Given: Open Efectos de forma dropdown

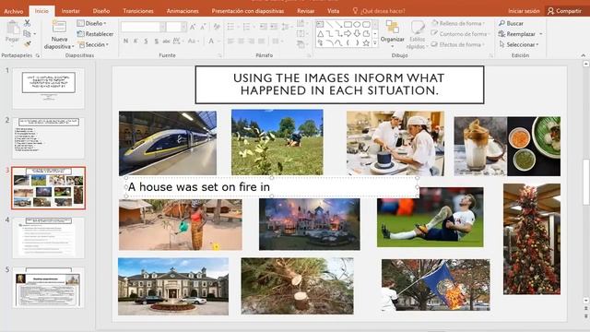Looking at the screenshot, I should point(458,44).
